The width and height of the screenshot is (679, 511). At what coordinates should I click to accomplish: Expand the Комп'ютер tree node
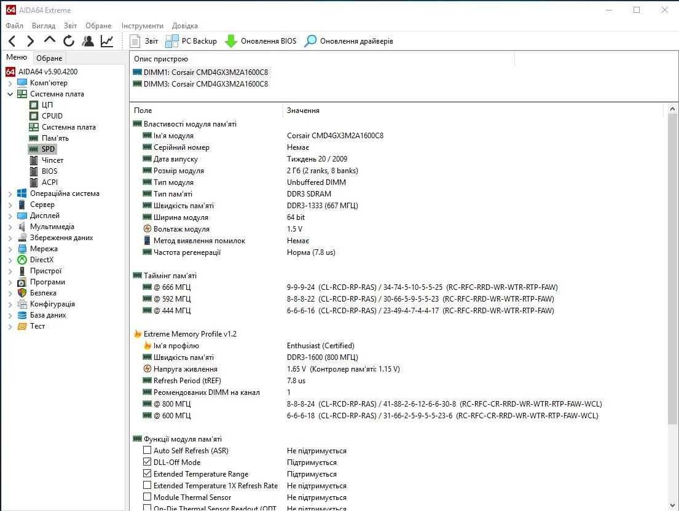tap(10, 83)
